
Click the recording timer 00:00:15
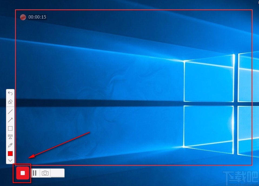pos(37,17)
